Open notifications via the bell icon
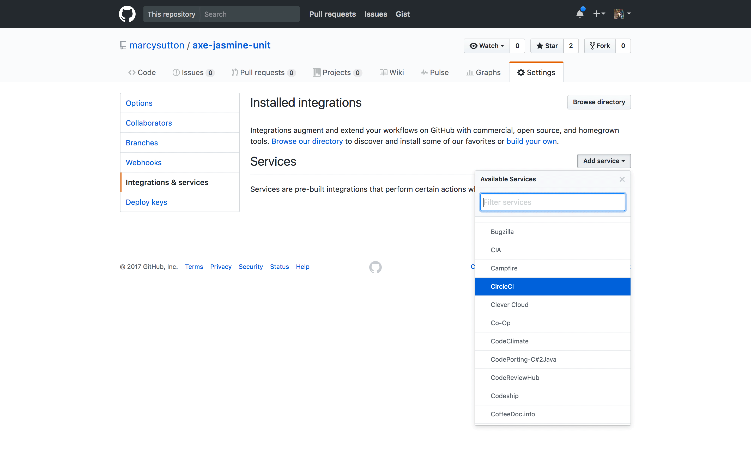 580,14
